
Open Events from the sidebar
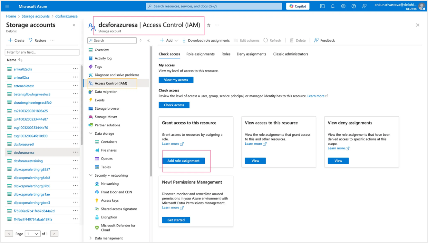tap(99, 100)
